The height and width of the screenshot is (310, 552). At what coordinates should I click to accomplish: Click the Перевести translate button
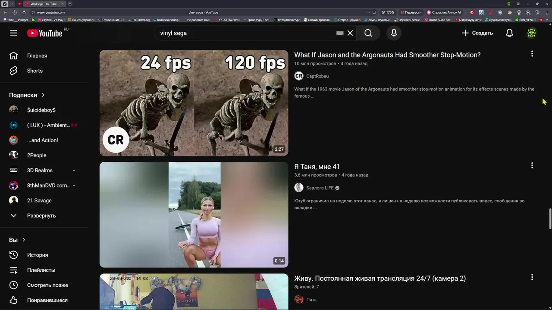click(411, 12)
